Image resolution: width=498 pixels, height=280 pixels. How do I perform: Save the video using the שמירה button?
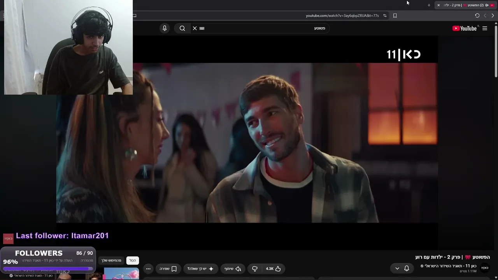(x=168, y=269)
